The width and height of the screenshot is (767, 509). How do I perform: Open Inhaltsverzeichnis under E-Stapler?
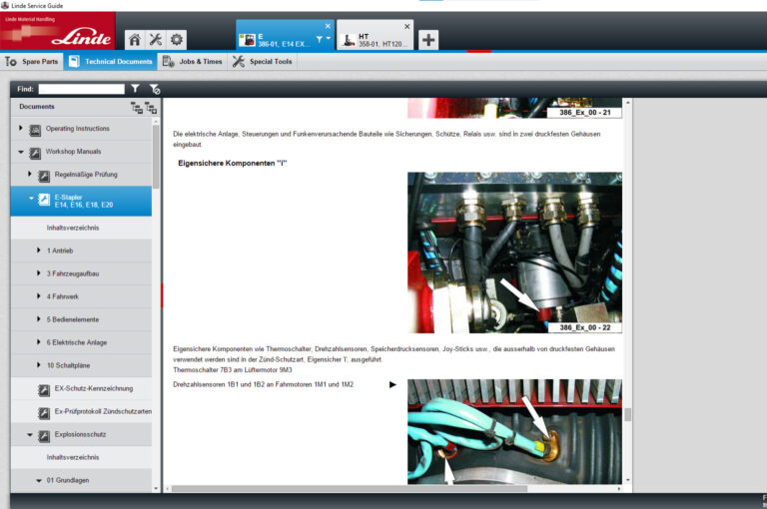pos(73,228)
